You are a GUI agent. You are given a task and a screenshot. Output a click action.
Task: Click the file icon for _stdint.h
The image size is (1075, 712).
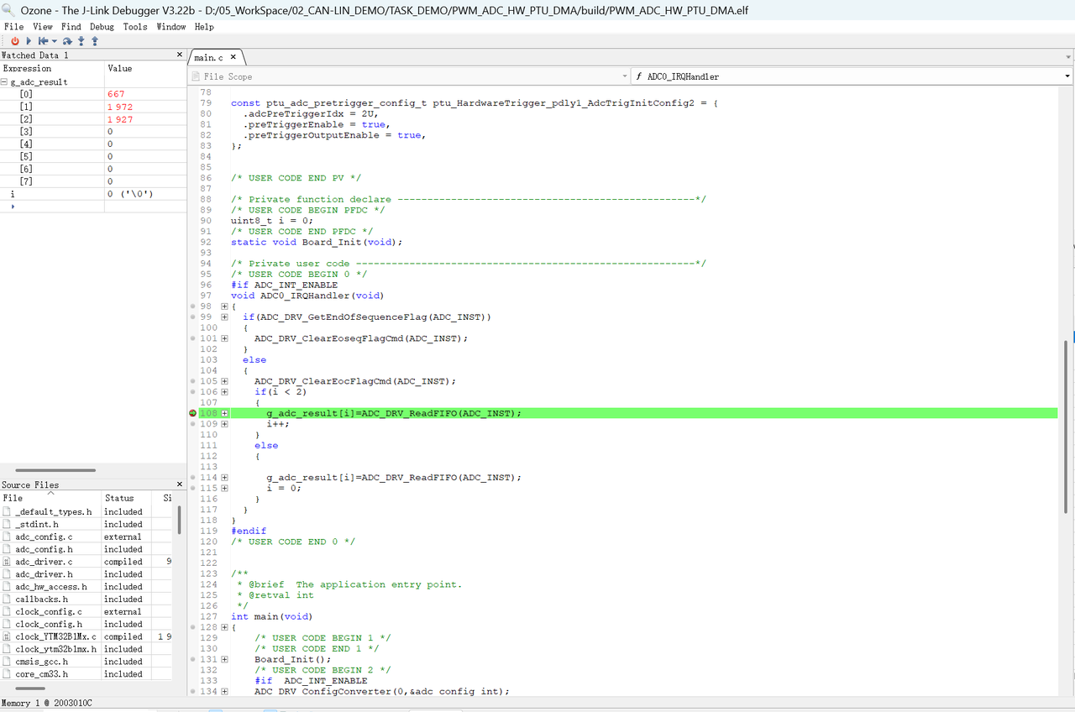point(7,524)
